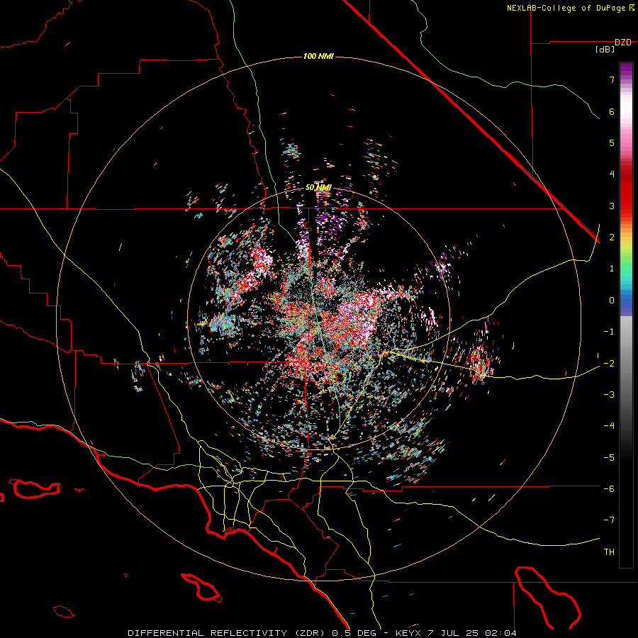Click the 0 value on the color scale
The image size is (638, 638).
(612, 301)
